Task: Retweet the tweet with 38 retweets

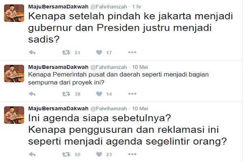Action: click(x=66, y=94)
